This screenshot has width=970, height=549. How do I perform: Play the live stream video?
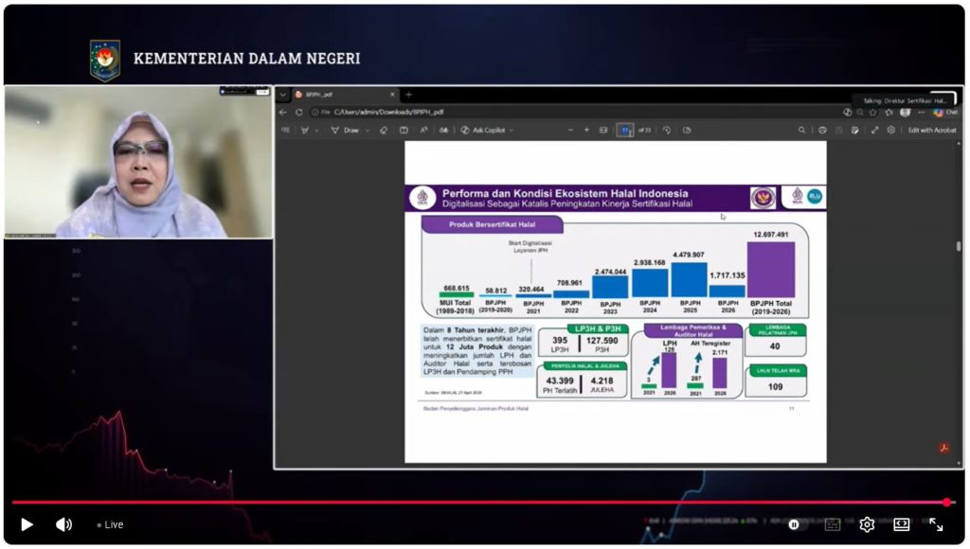point(27,524)
